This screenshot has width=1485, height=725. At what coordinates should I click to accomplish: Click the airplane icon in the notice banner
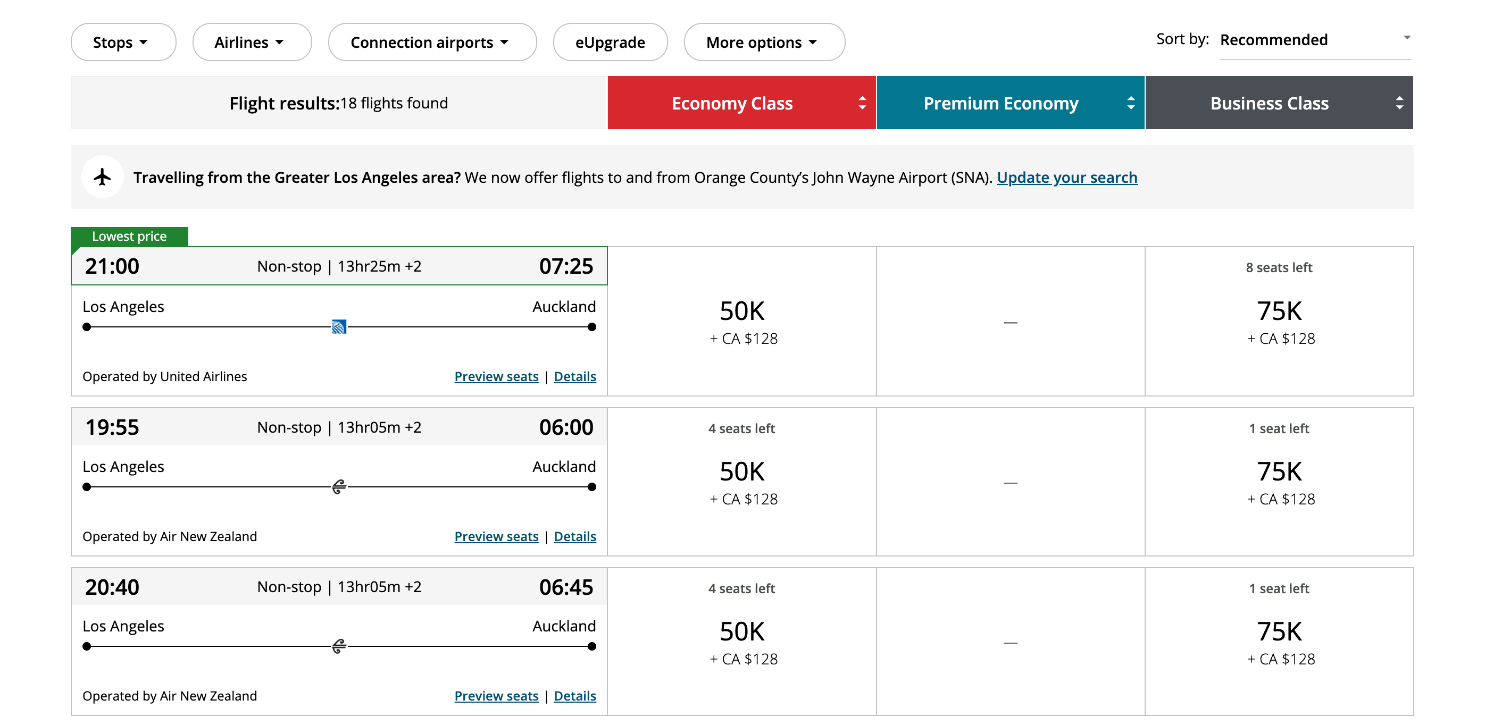pyautogui.click(x=103, y=177)
